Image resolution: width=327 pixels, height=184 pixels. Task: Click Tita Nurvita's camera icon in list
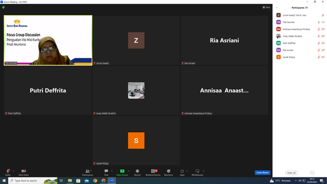tap(323, 22)
